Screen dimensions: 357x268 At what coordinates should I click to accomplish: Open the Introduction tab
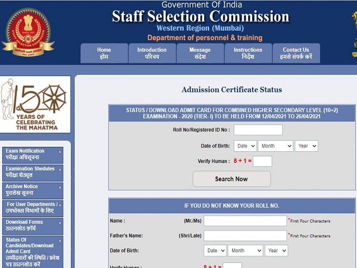pos(152,53)
